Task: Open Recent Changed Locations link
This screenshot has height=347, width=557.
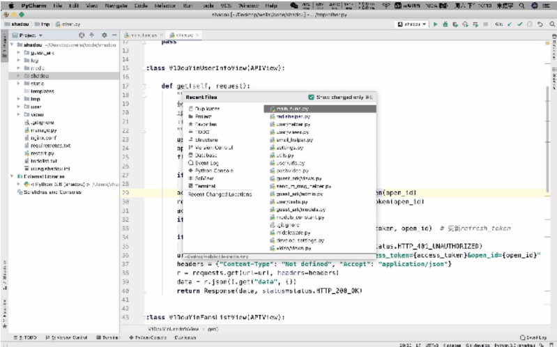Action: (x=220, y=194)
